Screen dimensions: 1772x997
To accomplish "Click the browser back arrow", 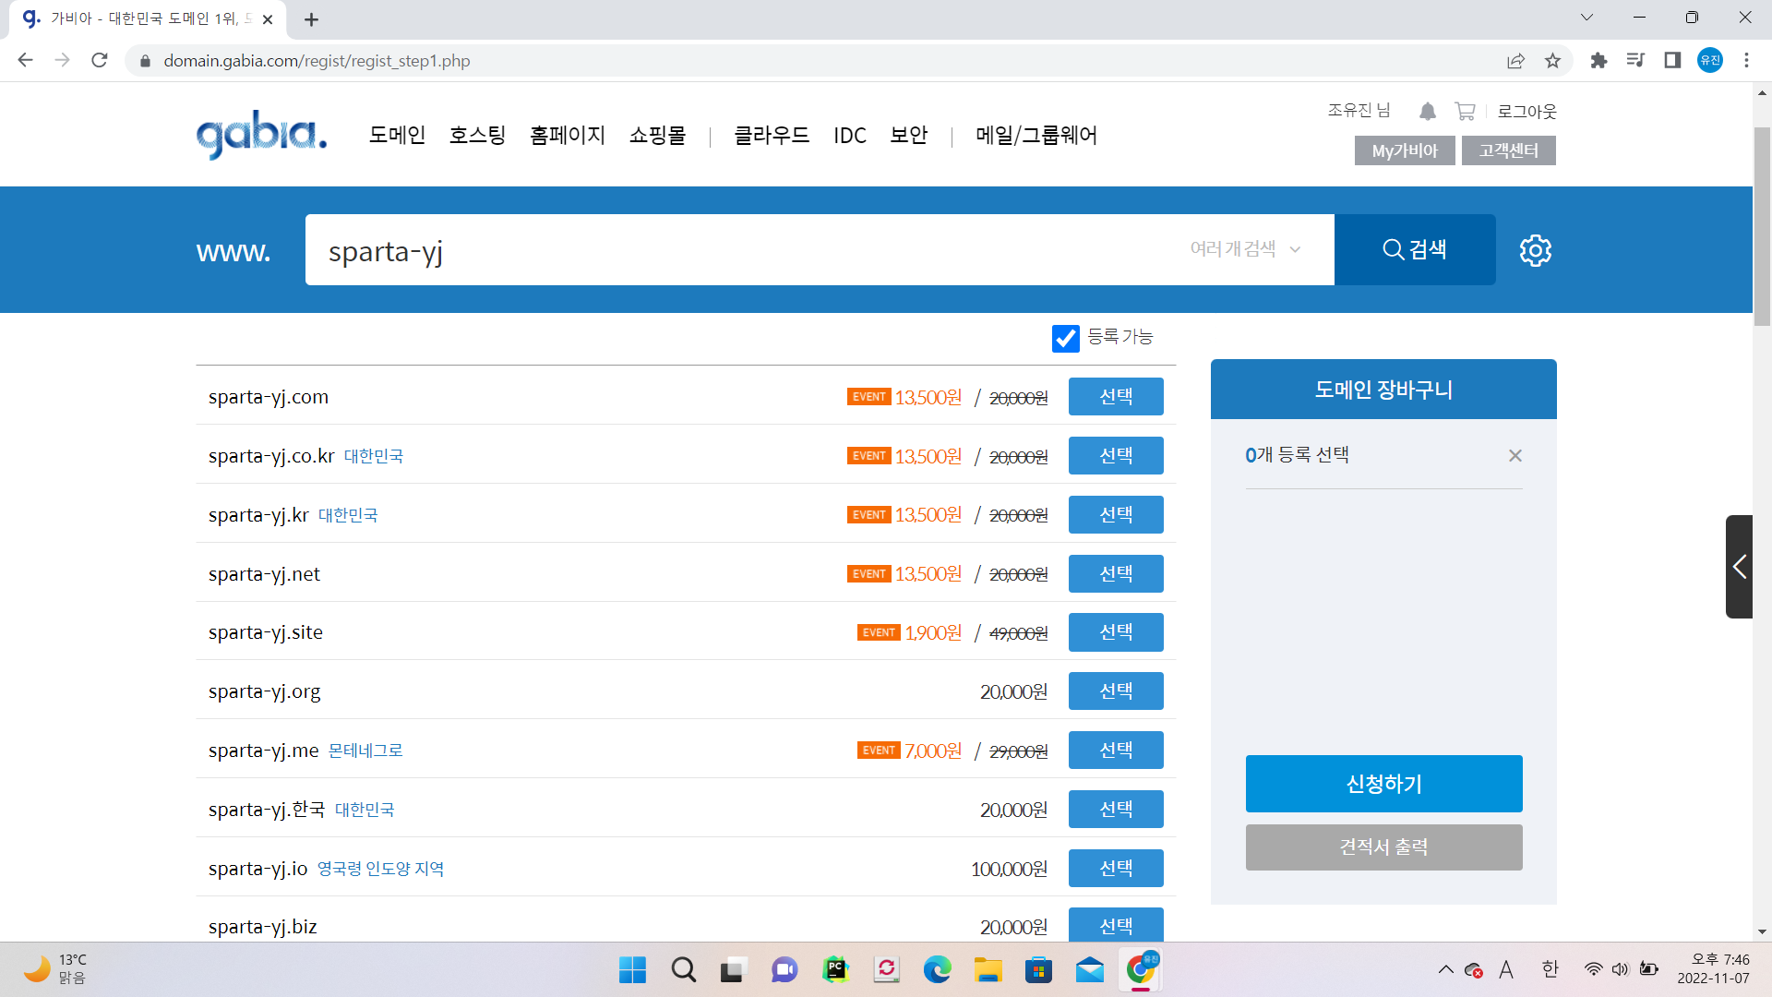I will (x=25, y=61).
